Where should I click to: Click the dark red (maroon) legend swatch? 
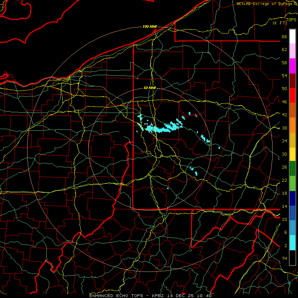[x=292, y=81]
